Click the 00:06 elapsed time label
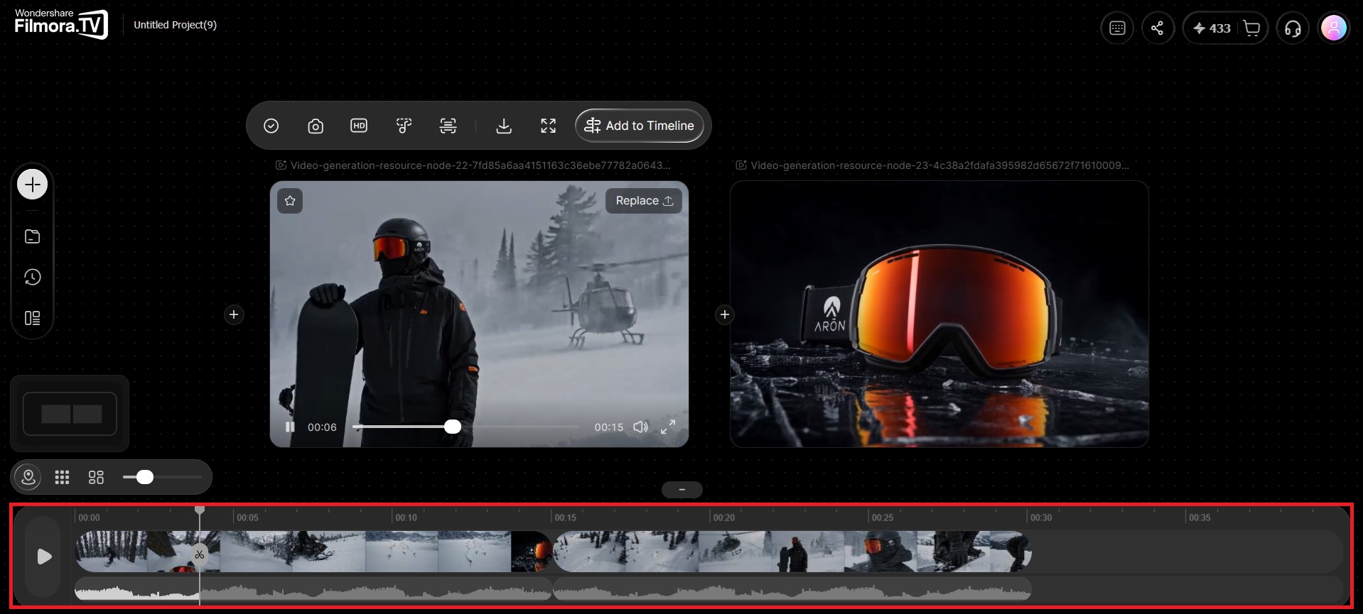This screenshot has width=1363, height=614. (322, 427)
